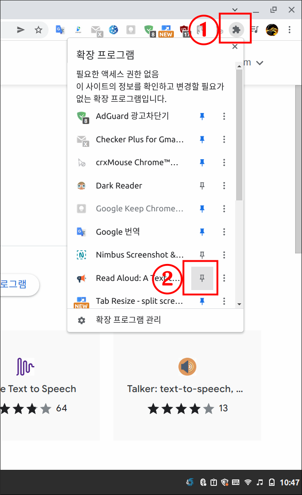This screenshot has width=302, height=495.
Task: Click the manage extensions gear icon
Action: point(81,320)
